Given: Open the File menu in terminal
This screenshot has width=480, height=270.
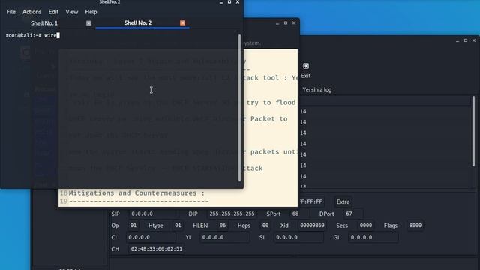Looking at the screenshot, I should 10,12.
